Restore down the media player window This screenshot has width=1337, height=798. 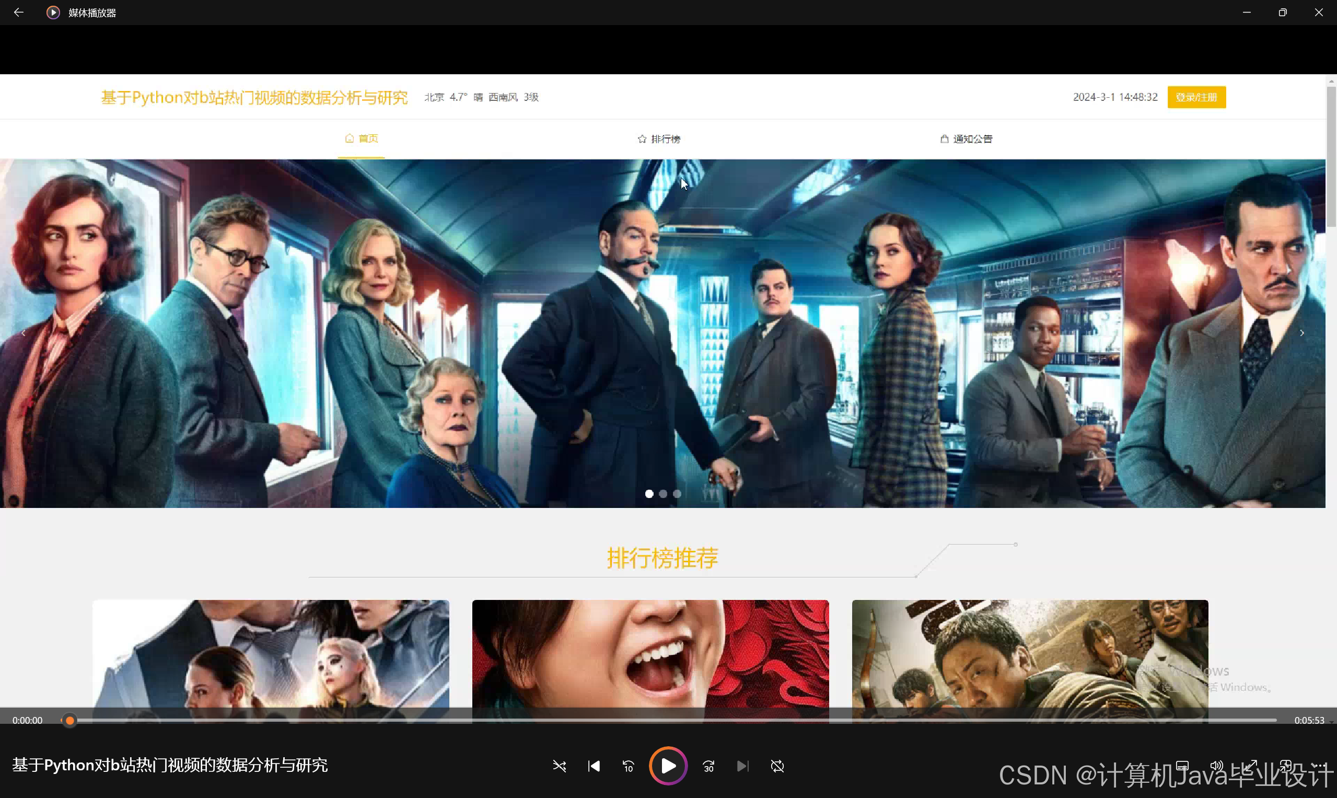click(x=1283, y=13)
